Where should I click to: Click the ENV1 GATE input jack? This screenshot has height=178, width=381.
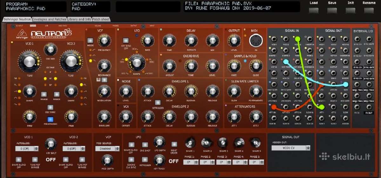pyautogui.click(x=274, y=84)
